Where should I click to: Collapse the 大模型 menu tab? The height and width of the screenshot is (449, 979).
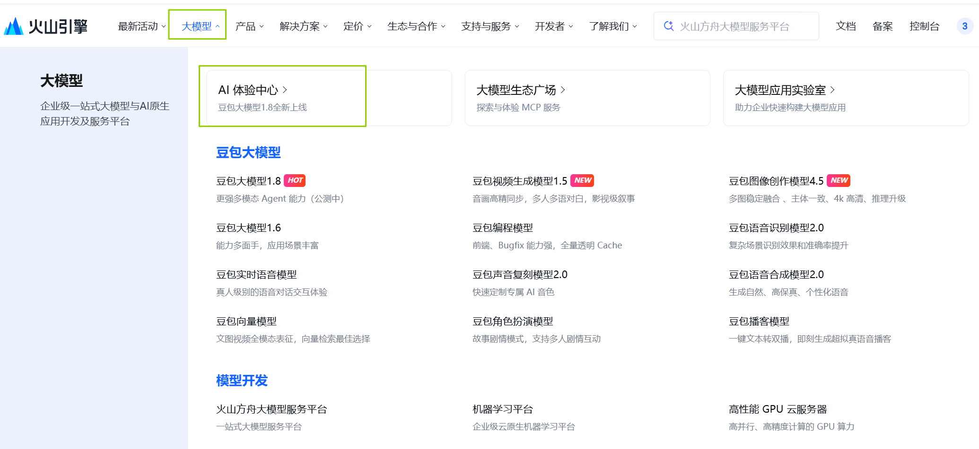[x=201, y=26]
